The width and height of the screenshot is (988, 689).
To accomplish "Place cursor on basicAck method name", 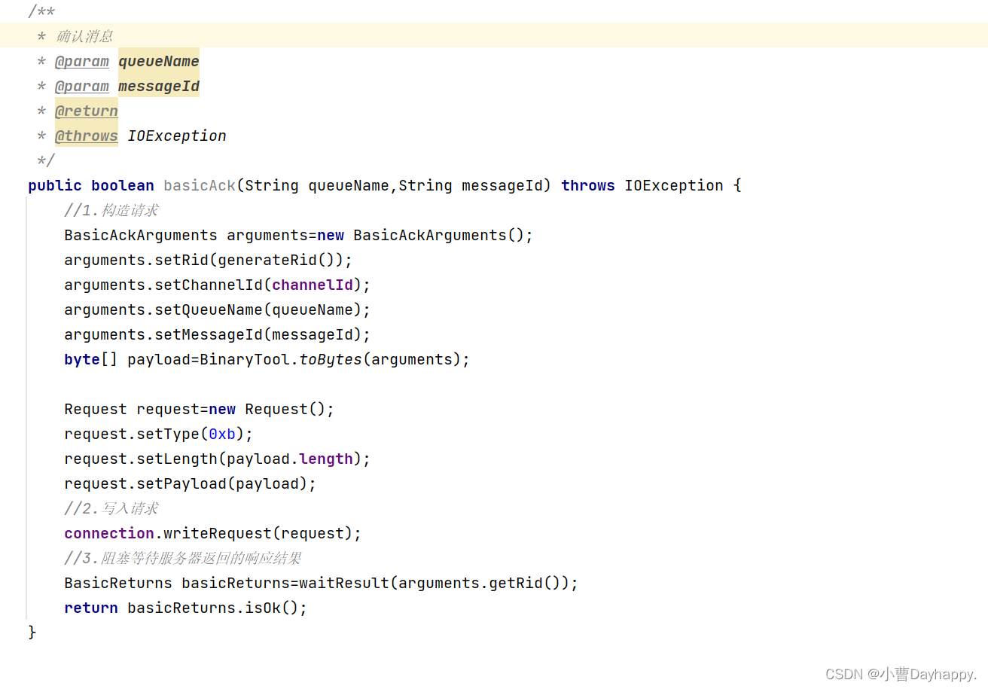I will point(200,185).
